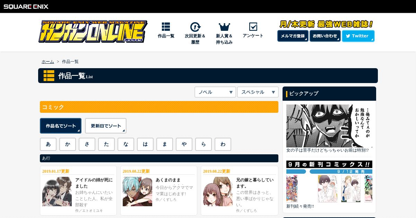The height and width of the screenshot is (218, 416).
Task: Open the 新人賞＆持ち込み menu label
Action: [x=224, y=39]
